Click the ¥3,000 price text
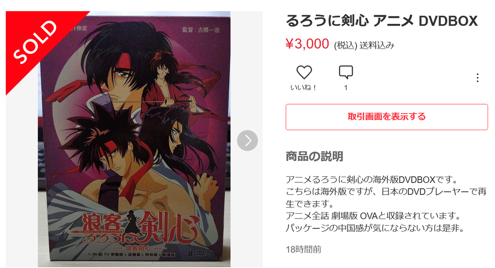The image size is (495, 268). tap(307, 44)
